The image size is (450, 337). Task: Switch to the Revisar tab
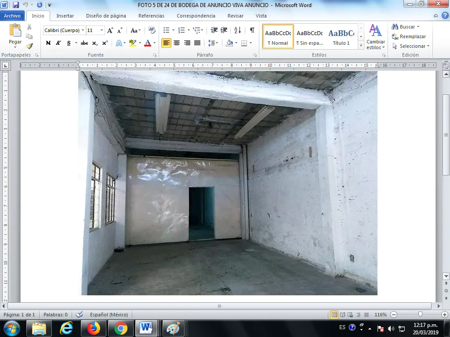pos(236,16)
